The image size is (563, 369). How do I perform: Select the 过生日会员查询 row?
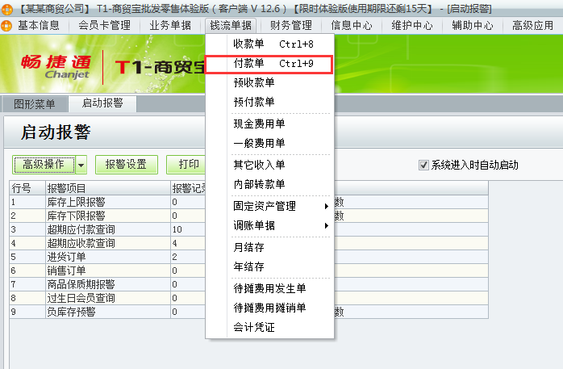(248, 298)
